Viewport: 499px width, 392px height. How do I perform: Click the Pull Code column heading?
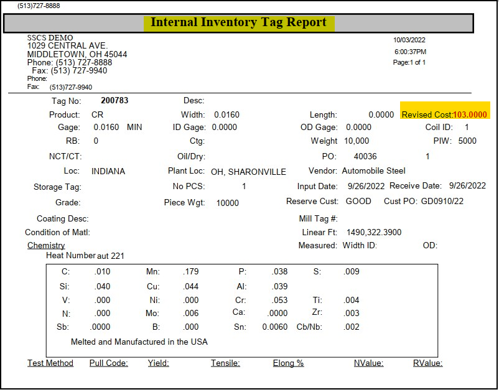point(109,363)
